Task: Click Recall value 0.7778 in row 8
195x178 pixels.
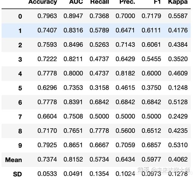Action: 99,131
